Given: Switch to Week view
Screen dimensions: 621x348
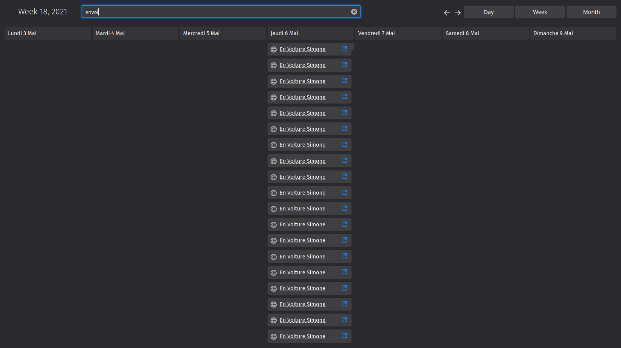Looking at the screenshot, I should pos(540,12).
